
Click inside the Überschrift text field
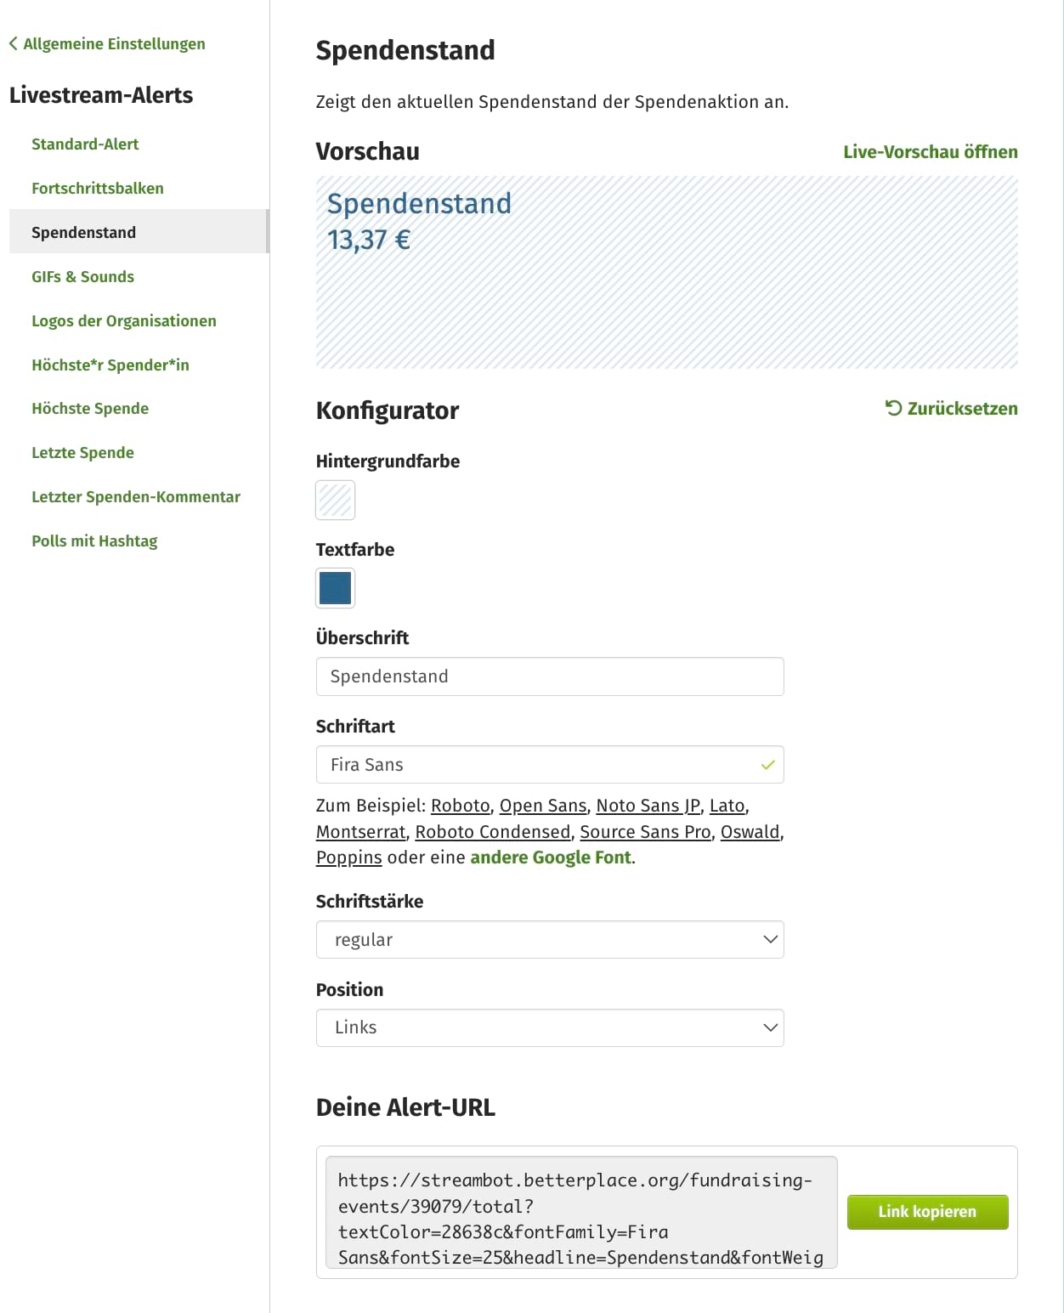550,676
